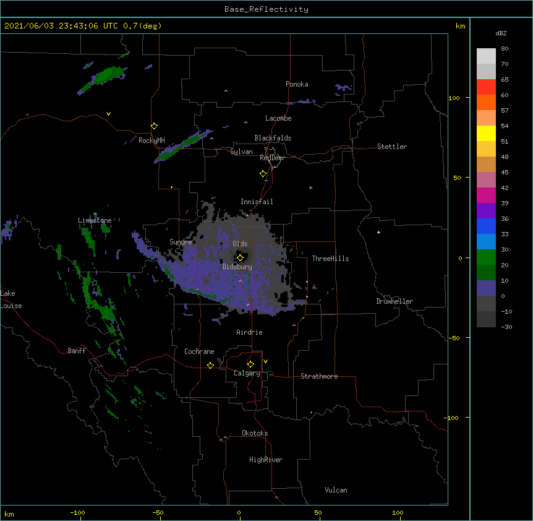The width and height of the screenshot is (533, 521).
Task: Select the Blackfalds label
Action: pyautogui.click(x=273, y=138)
